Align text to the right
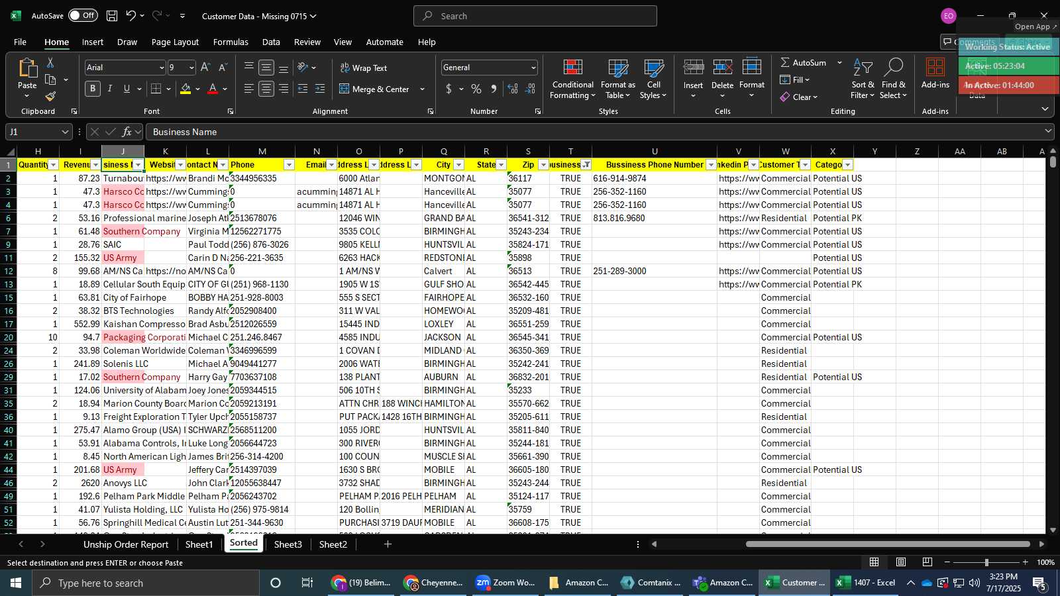Screen dimensions: 1060x596 coord(284,89)
